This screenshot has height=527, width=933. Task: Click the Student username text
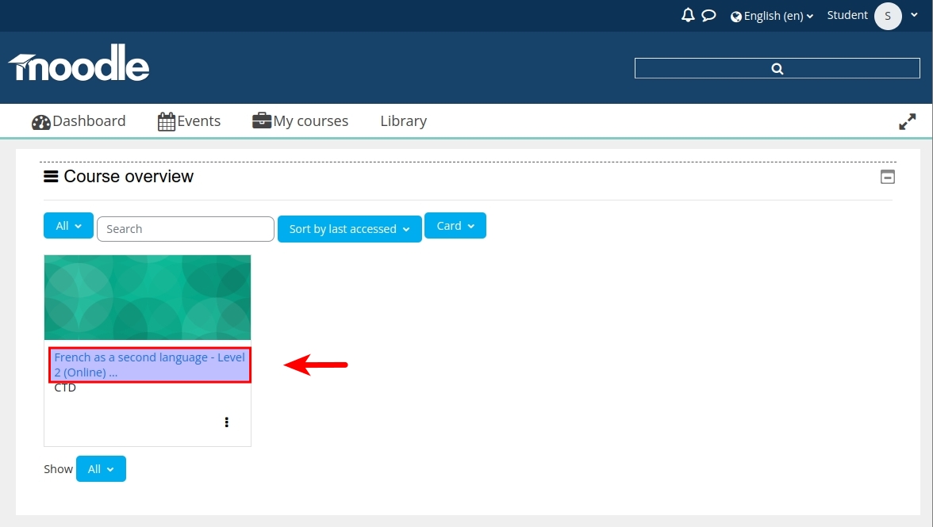tap(847, 15)
